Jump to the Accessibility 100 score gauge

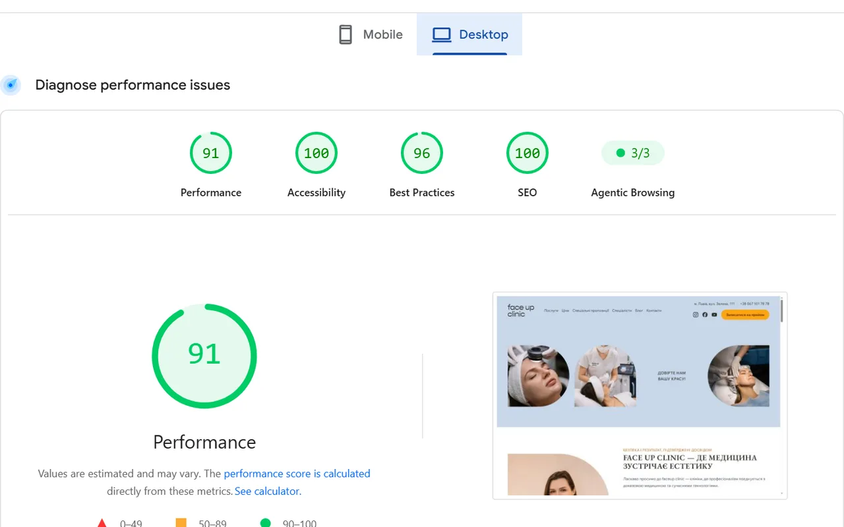316,153
